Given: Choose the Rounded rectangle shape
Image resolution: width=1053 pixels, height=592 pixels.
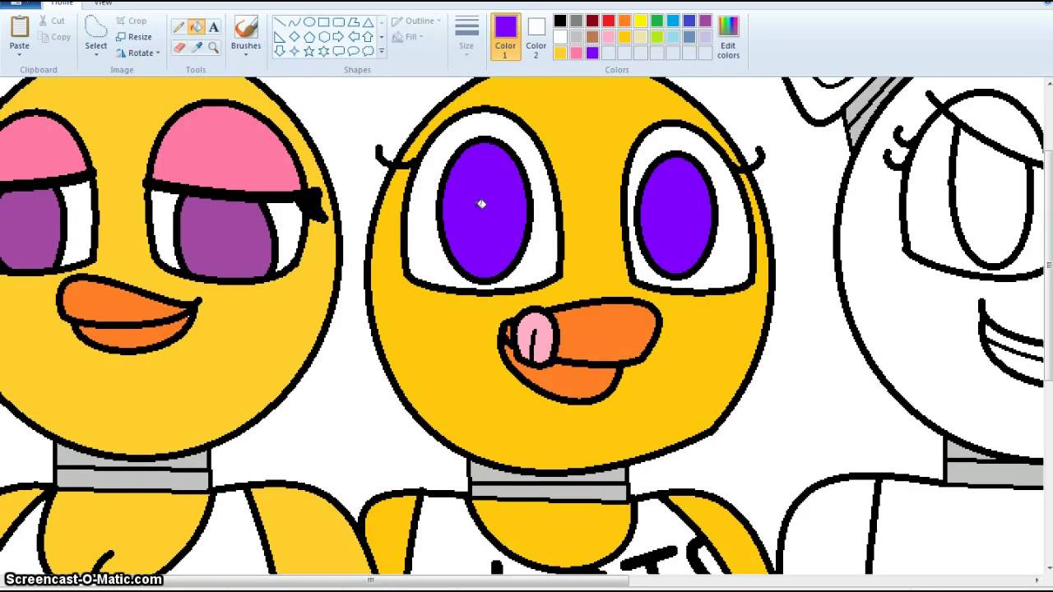Looking at the screenshot, I should tap(338, 22).
